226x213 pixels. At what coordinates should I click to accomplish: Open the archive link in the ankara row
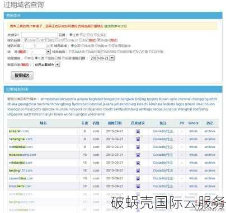tap(210, 131)
